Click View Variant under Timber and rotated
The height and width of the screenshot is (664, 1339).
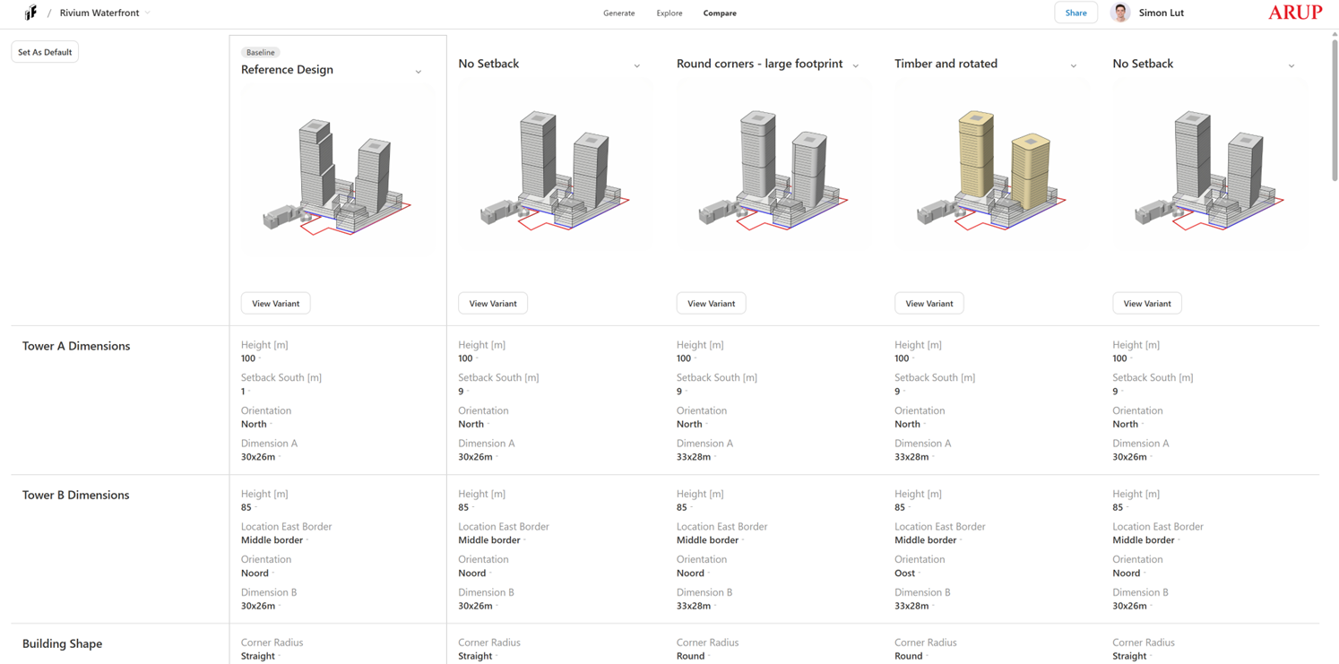click(929, 304)
